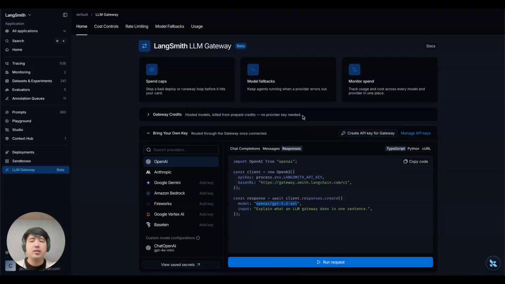Click Add key for Google Vertex AI
The width and height of the screenshot is (505, 284).
(x=206, y=214)
